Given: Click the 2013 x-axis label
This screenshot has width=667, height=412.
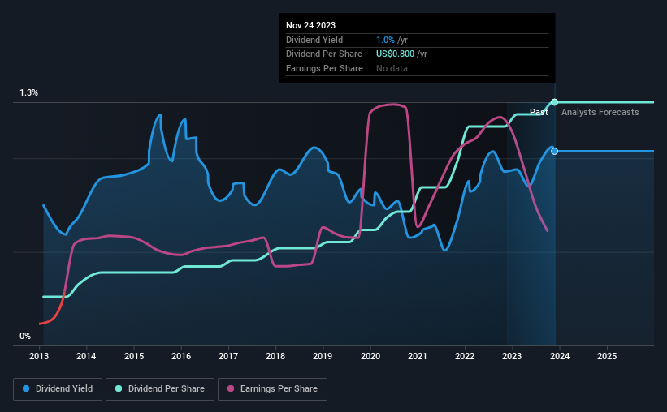Looking at the screenshot, I should click(39, 356).
